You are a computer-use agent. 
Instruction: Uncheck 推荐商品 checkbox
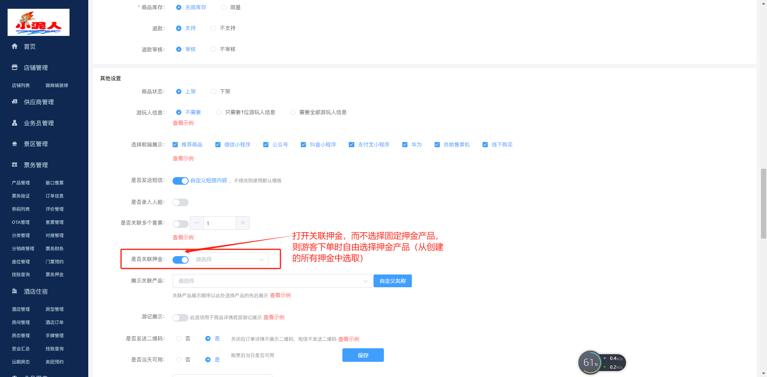point(175,144)
